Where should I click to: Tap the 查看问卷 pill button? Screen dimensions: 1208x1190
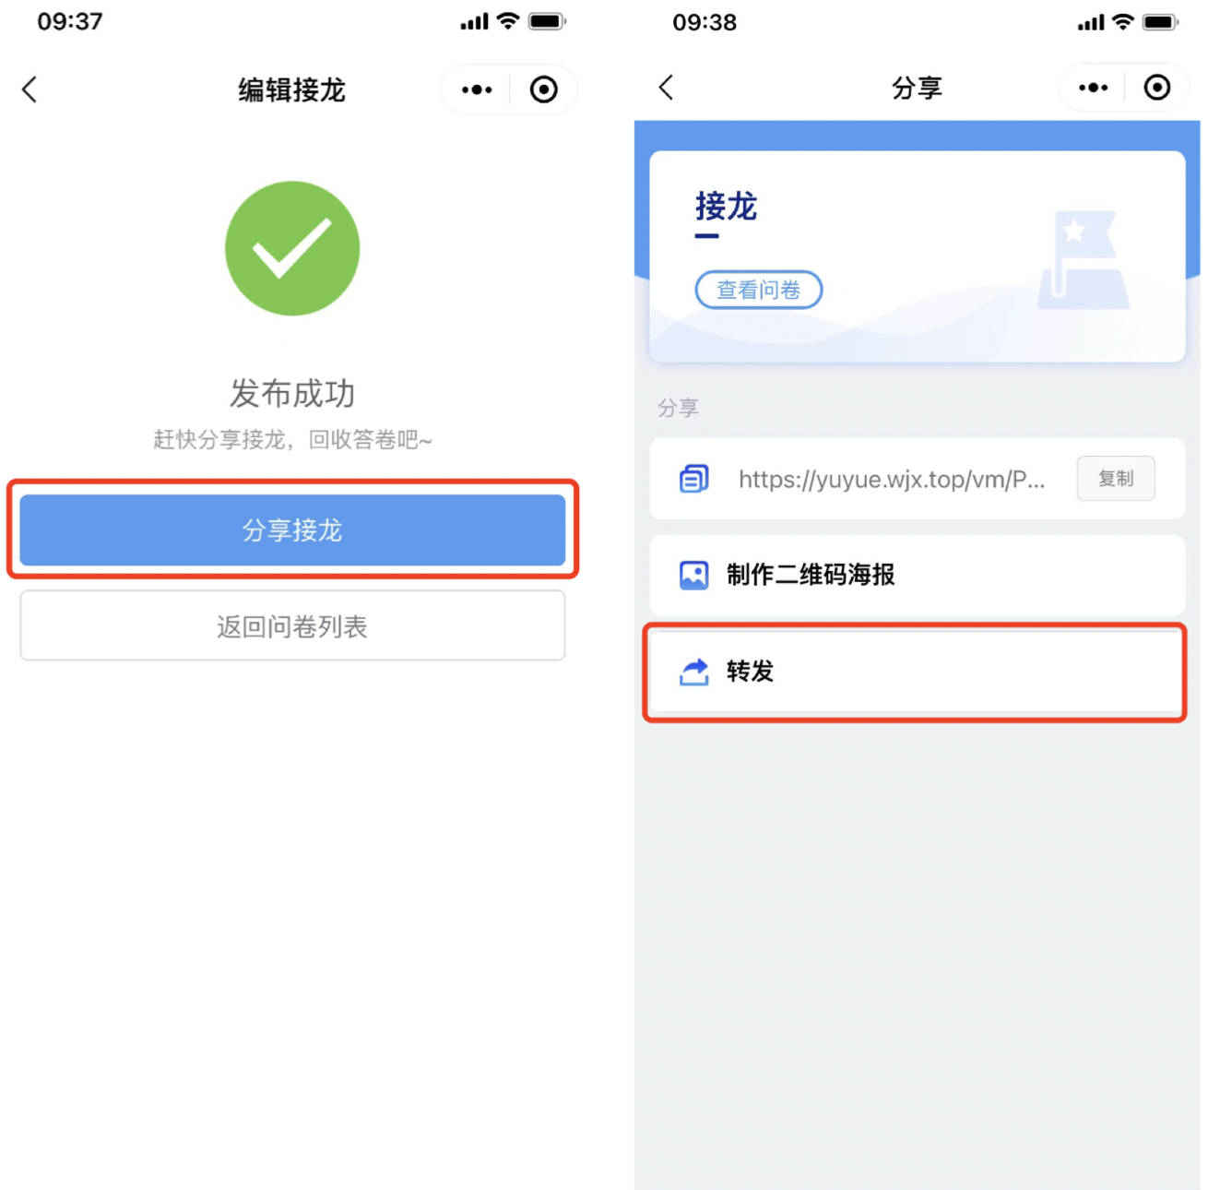[758, 290]
